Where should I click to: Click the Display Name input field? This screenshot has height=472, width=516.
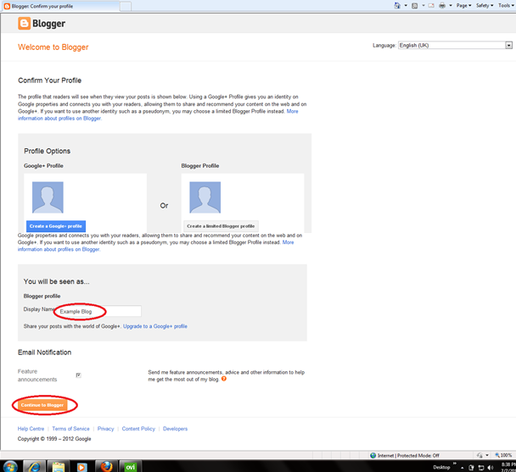(99, 311)
